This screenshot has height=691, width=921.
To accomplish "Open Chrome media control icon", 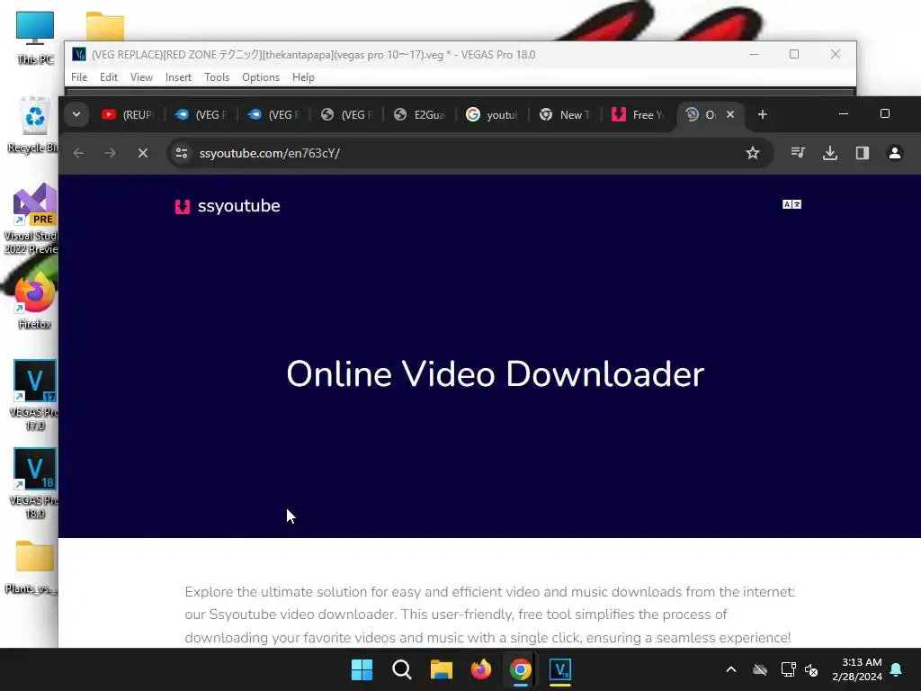I will pos(798,153).
